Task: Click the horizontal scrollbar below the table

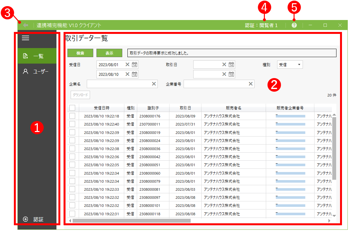Action: click(x=132, y=221)
